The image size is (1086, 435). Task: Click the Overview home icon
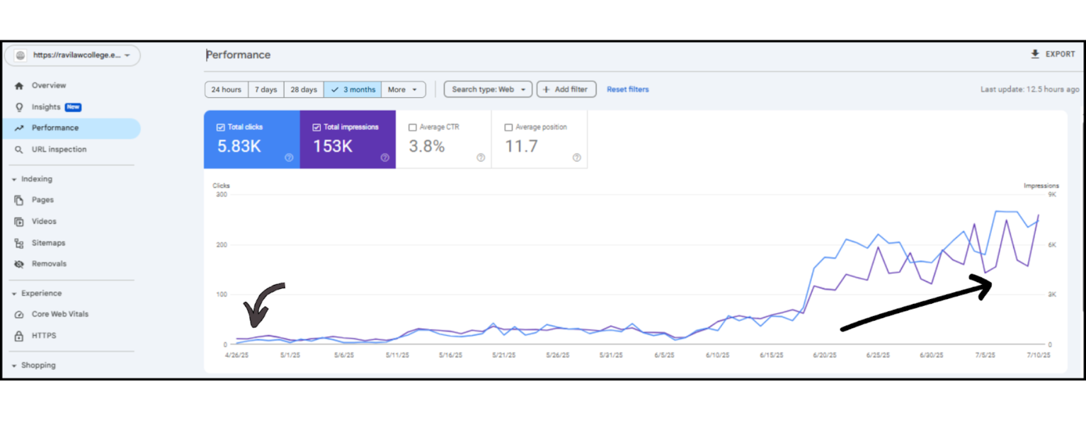(19, 86)
